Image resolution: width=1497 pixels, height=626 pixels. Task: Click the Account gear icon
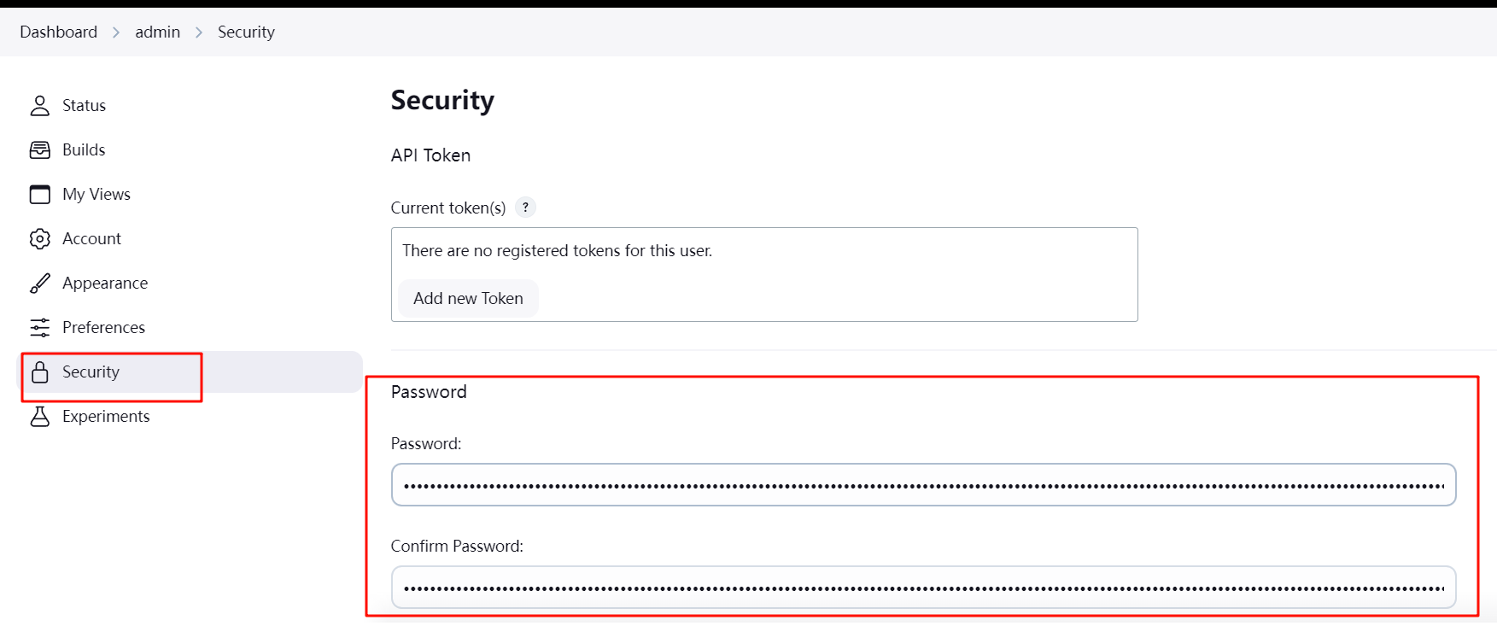[40, 238]
